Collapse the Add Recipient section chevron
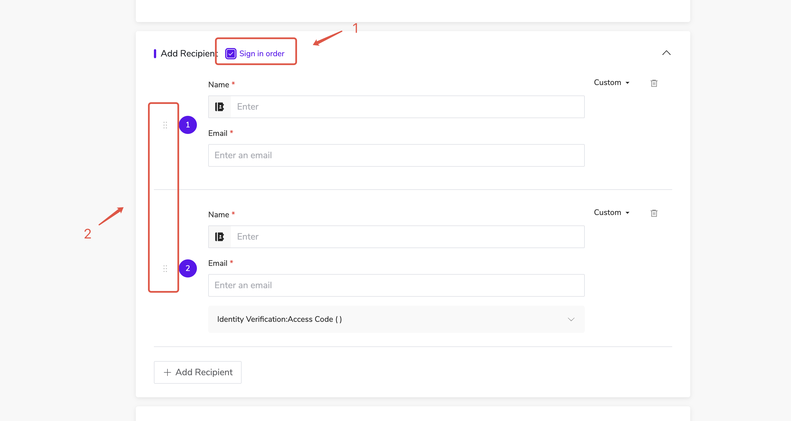This screenshot has height=421, width=791. (x=666, y=53)
